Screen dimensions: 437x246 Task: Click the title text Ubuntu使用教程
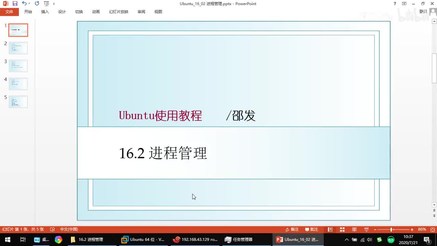coord(160,115)
